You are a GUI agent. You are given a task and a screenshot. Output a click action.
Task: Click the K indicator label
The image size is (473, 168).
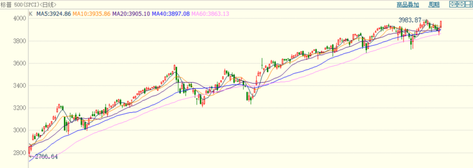tap(31, 14)
